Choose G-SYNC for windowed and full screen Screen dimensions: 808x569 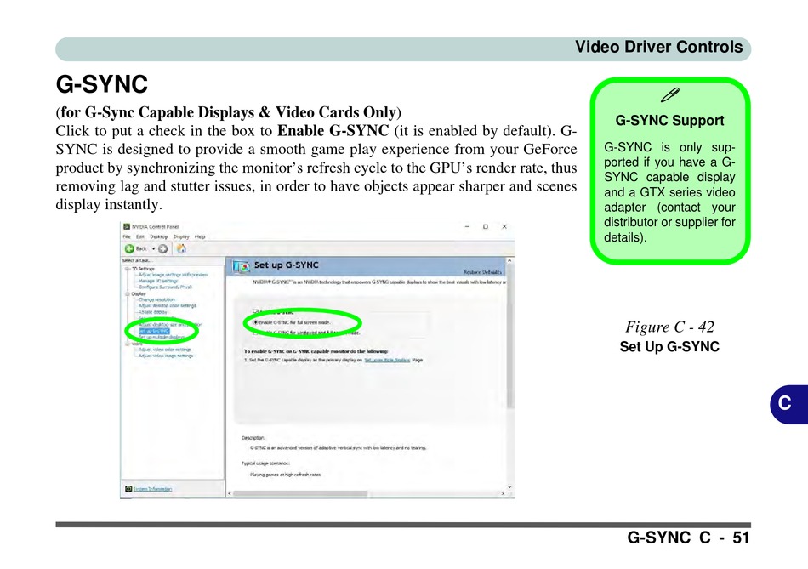(255, 333)
